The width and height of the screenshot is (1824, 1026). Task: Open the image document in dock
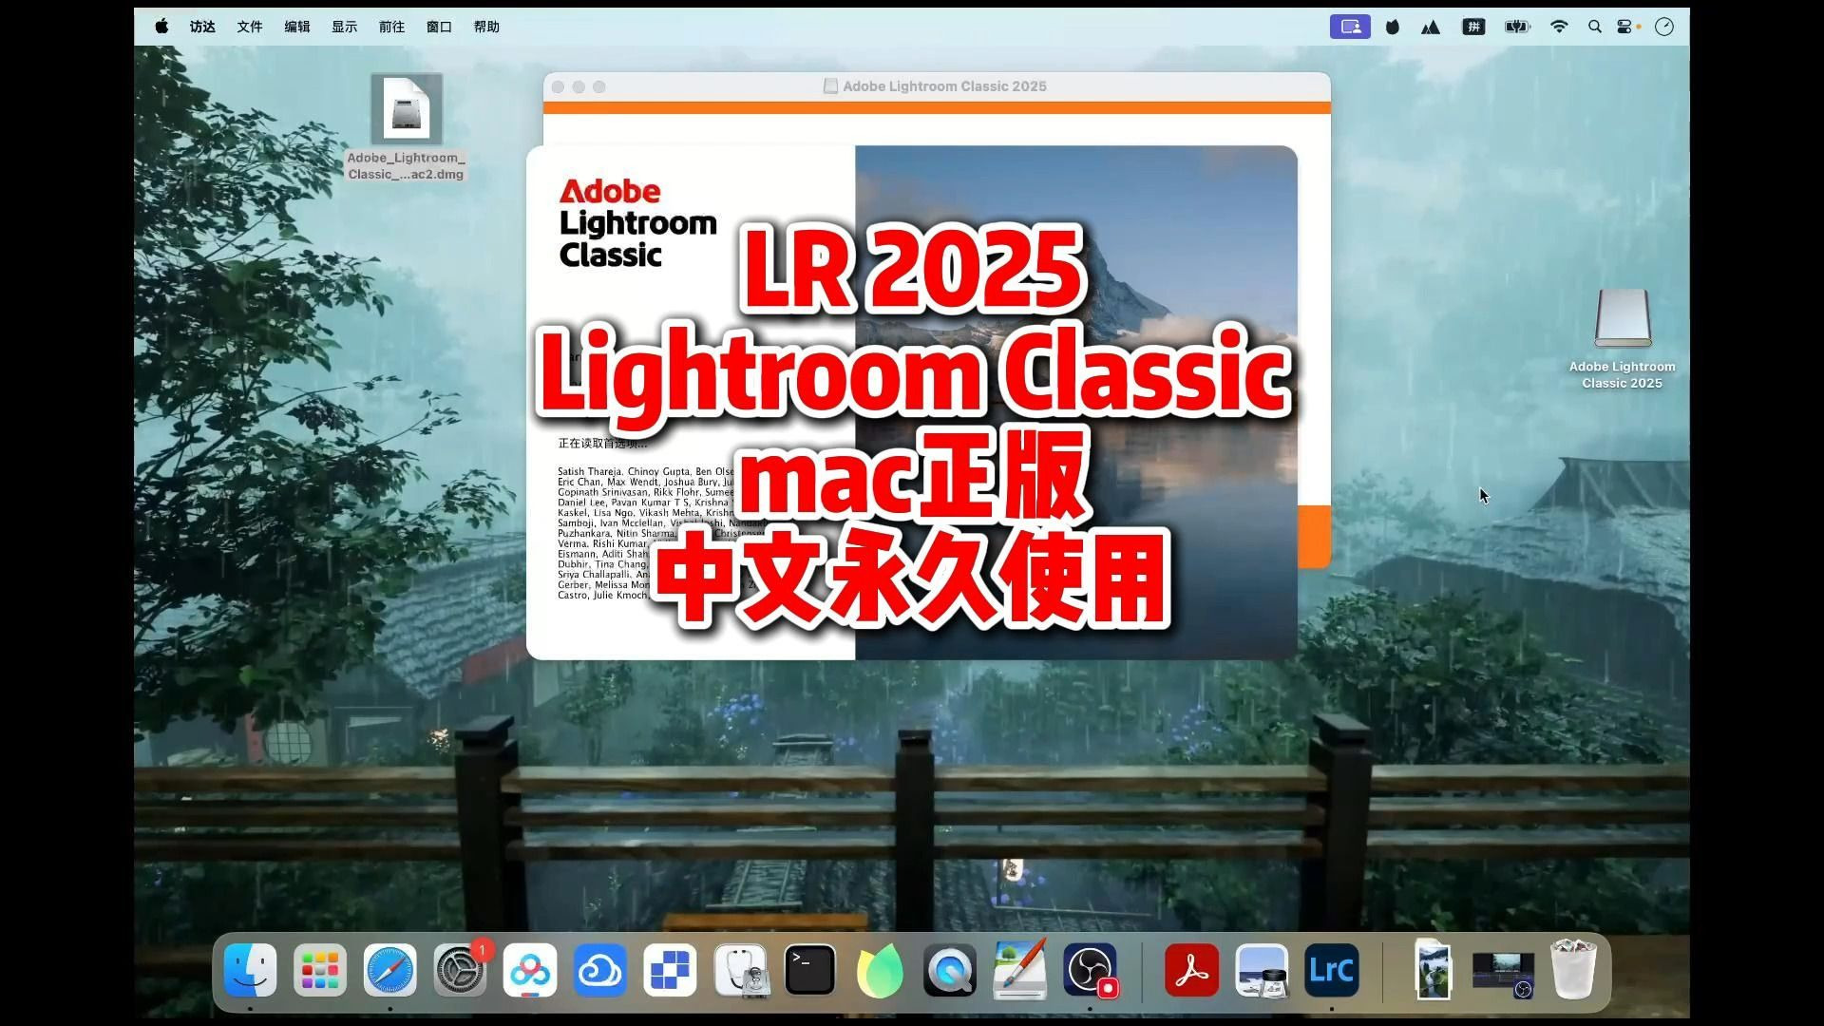1433,970
